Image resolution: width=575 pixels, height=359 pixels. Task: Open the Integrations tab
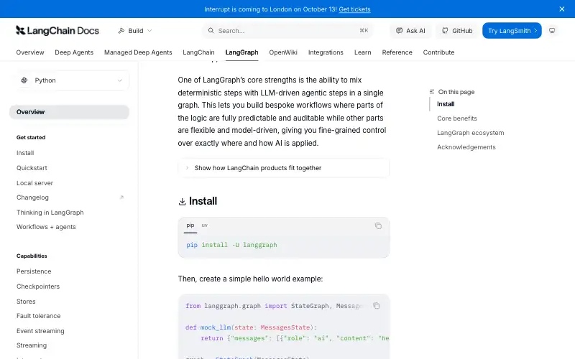[326, 52]
